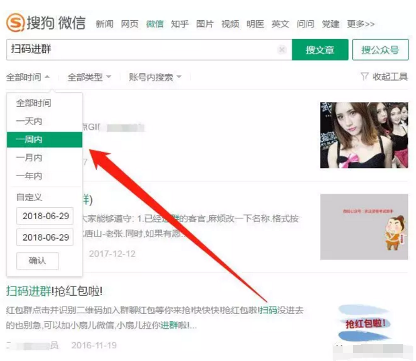Open the 新闻 tab

tap(105, 24)
